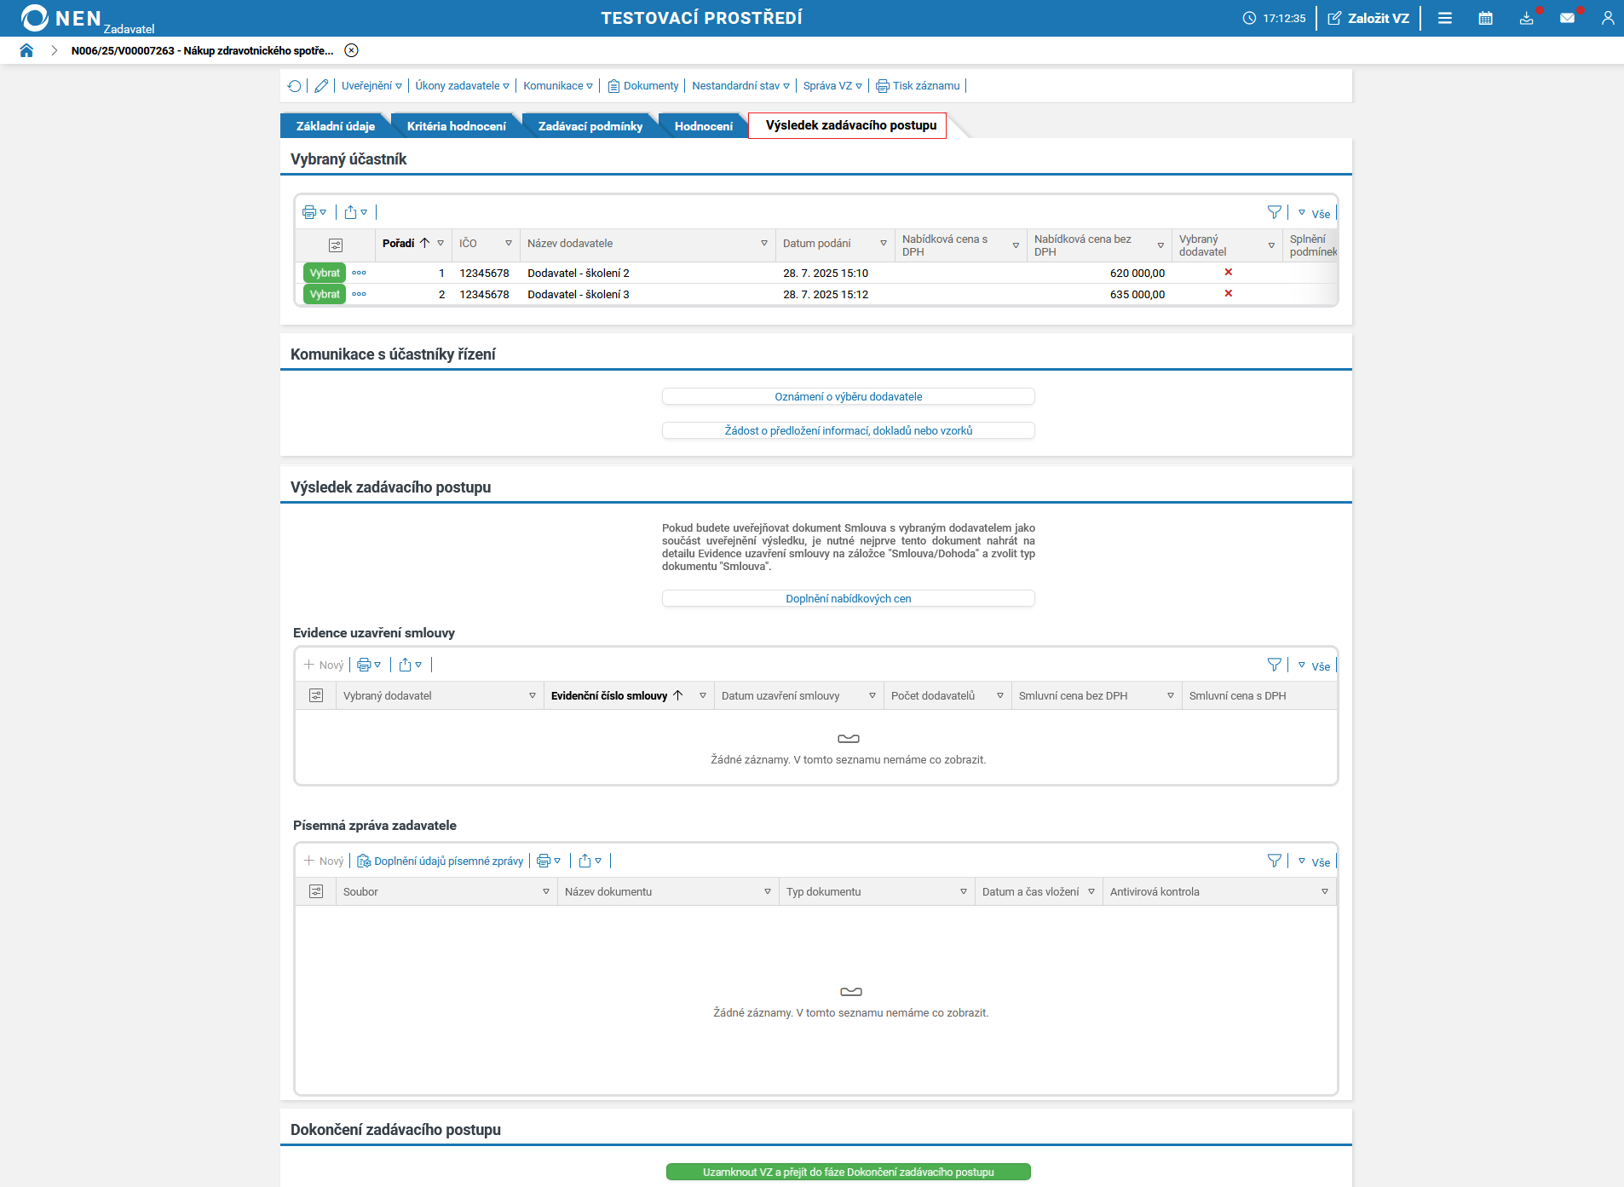The height and width of the screenshot is (1187, 1624).
Task: Click the pencil edit icon
Action: [x=321, y=86]
